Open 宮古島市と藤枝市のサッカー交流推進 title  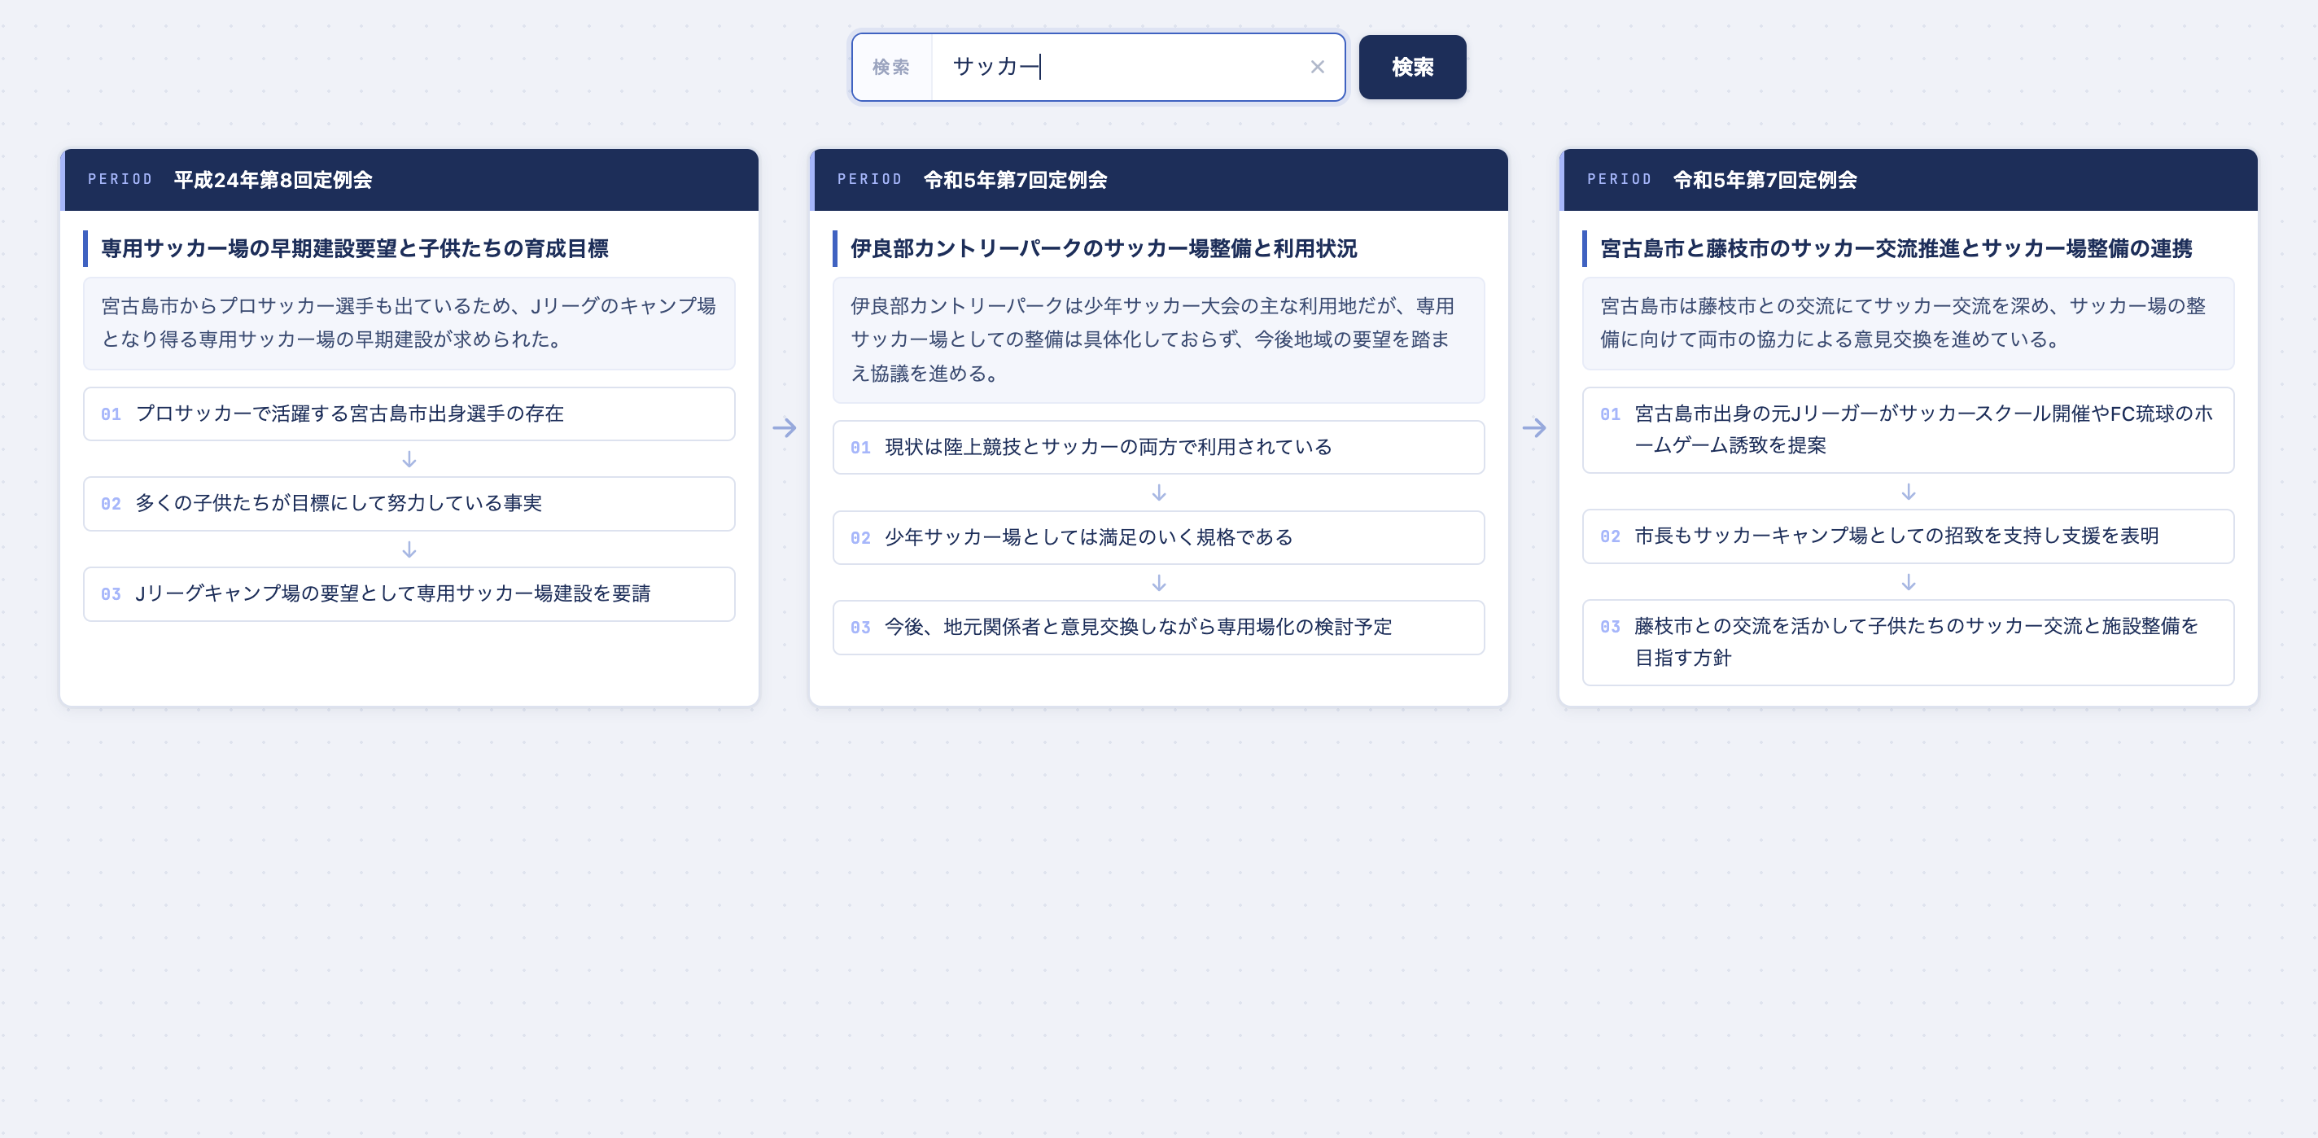(x=1896, y=248)
